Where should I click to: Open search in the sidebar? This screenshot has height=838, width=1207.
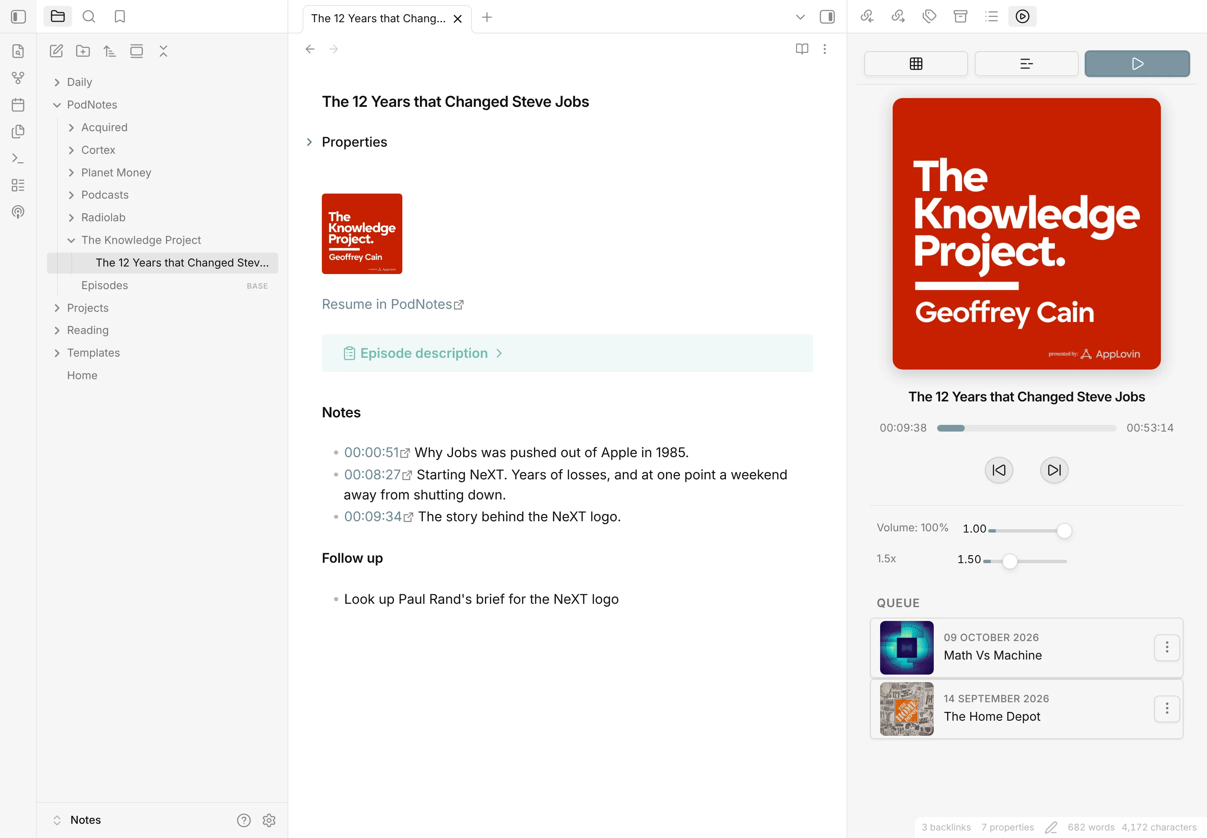tap(89, 17)
